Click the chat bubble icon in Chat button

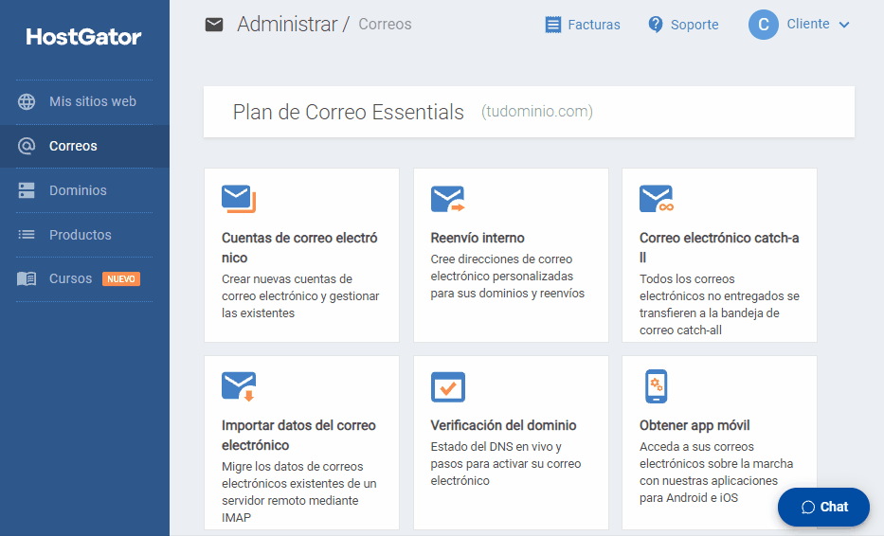coord(808,508)
